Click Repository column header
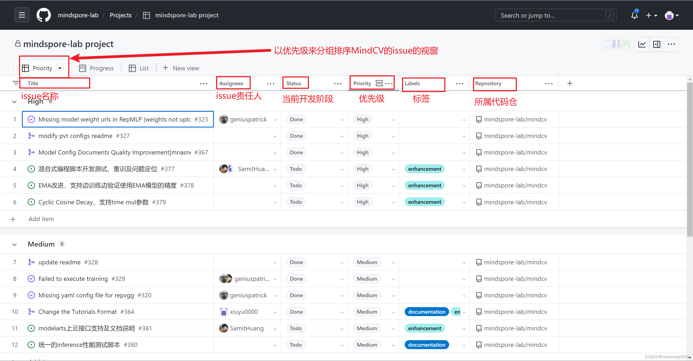The height and width of the screenshot is (361, 693). coord(488,83)
